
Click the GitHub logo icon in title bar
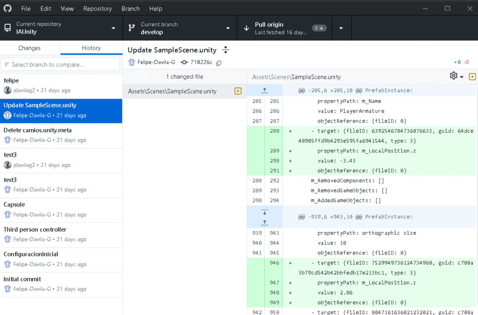(8, 8)
